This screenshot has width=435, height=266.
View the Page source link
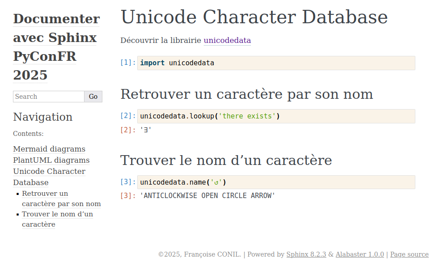tap(409, 254)
